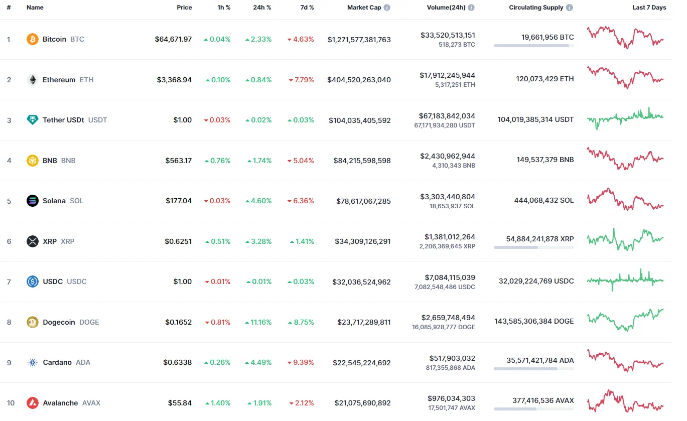Screen dimensions: 687x421
Task: Click the Market Cap info icon
Action: (387, 8)
